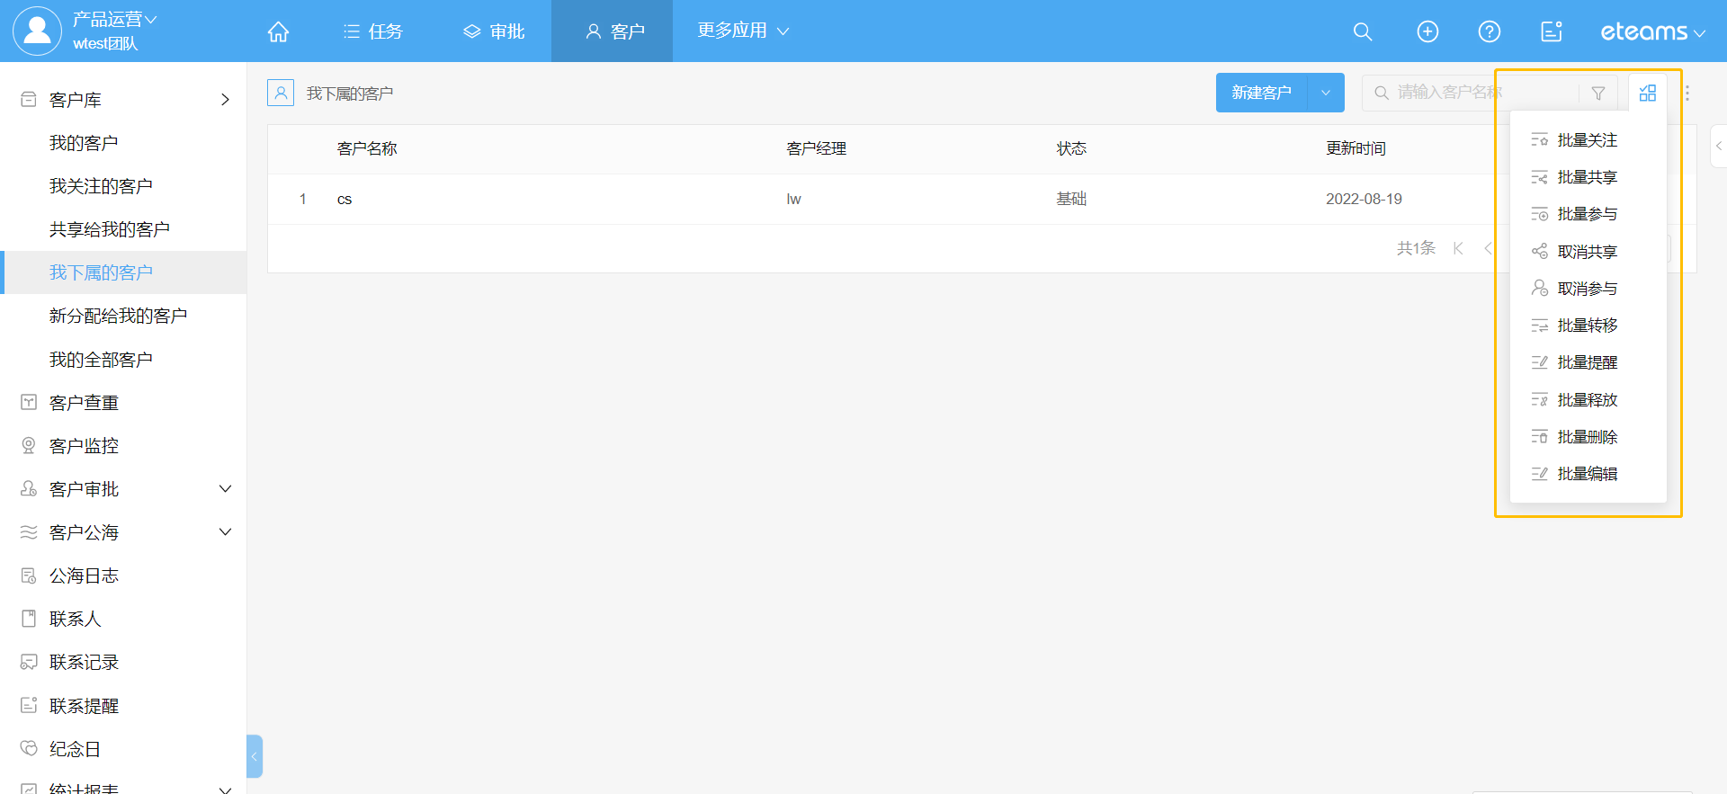The image size is (1727, 794).
Task: Click the filter funnel icon
Action: 1597,93
